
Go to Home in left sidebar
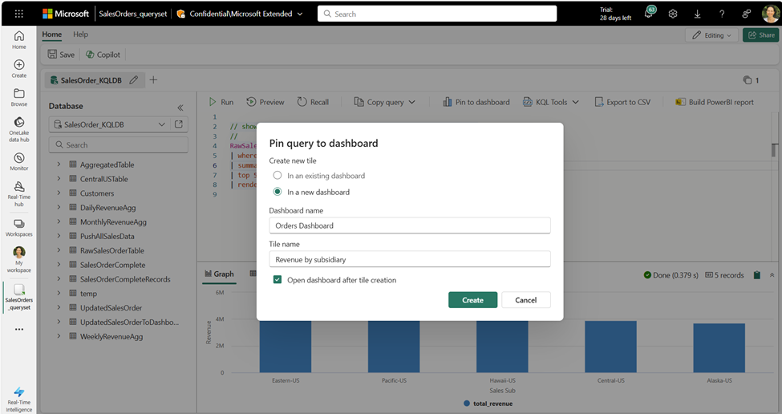pyautogui.click(x=19, y=39)
